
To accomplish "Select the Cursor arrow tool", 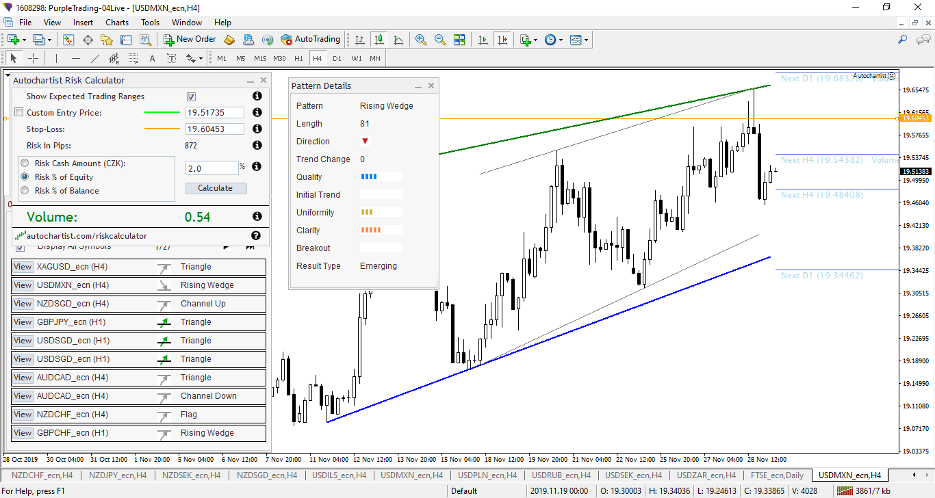I will point(14,58).
